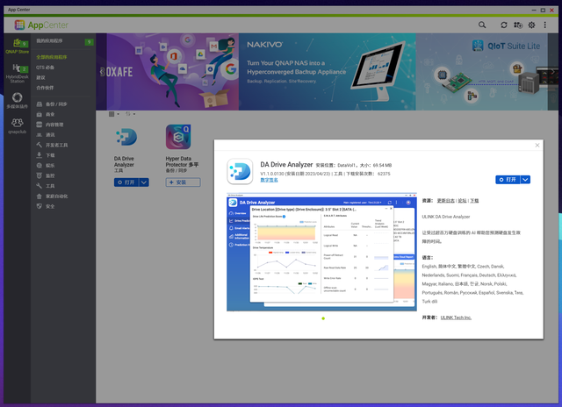Image resolution: width=562 pixels, height=407 pixels.
Task: Open the vertical dots more menu
Action: pyautogui.click(x=544, y=25)
